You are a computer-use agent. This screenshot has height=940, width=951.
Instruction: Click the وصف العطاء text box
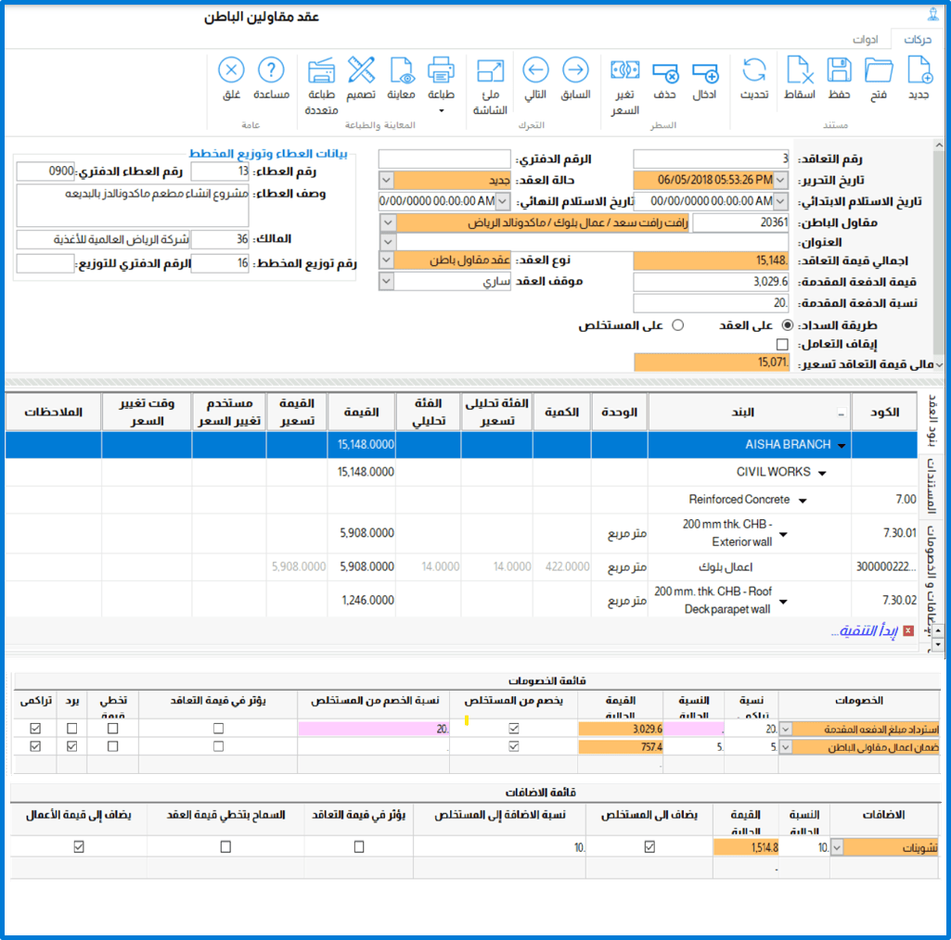[x=133, y=206]
